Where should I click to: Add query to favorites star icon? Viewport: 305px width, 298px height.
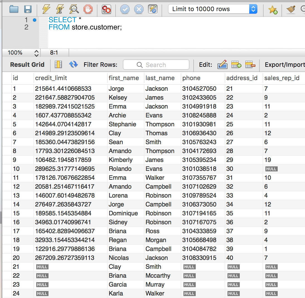click(272, 9)
